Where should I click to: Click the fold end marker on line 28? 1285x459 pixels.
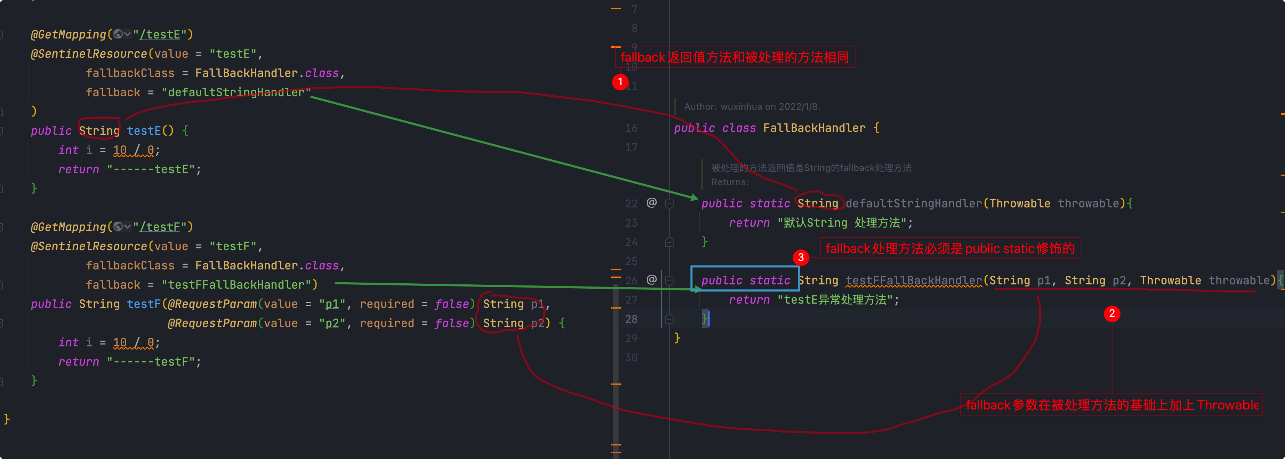670,319
